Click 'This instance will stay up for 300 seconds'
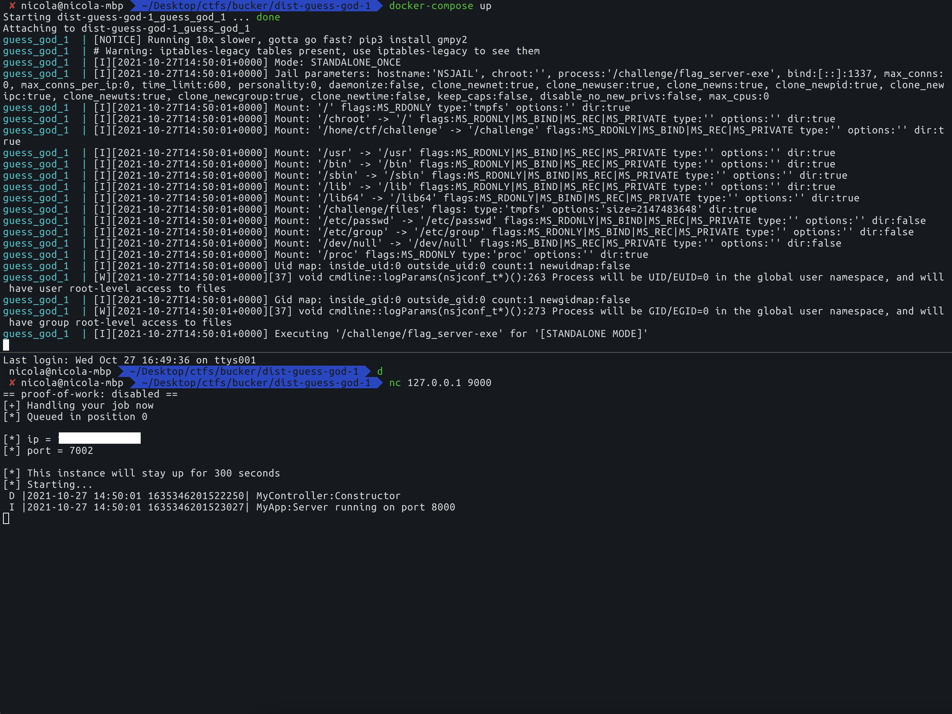This screenshot has height=714, width=952. coord(153,473)
